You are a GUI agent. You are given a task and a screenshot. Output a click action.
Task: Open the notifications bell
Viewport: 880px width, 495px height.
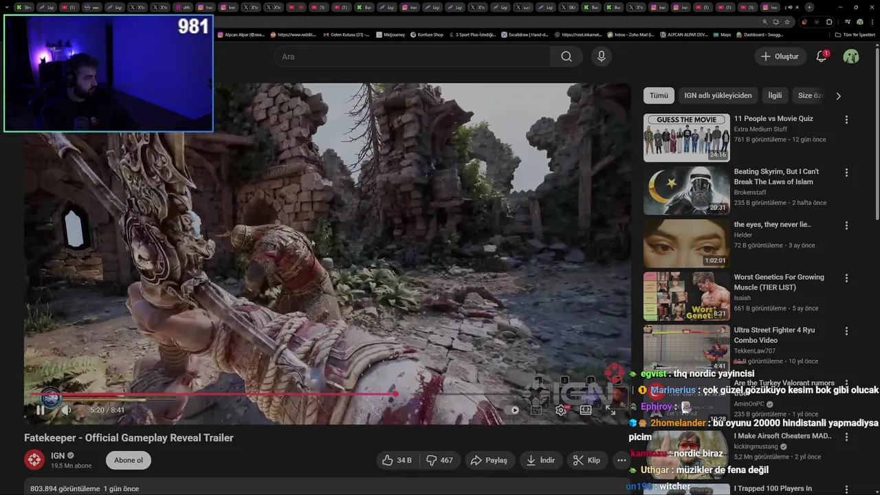click(821, 56)
